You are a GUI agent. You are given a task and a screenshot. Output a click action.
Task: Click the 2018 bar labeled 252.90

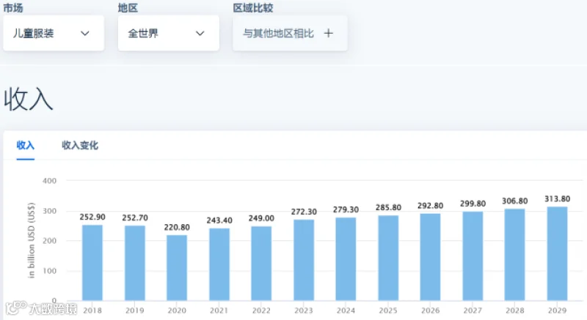coord(92,262)
